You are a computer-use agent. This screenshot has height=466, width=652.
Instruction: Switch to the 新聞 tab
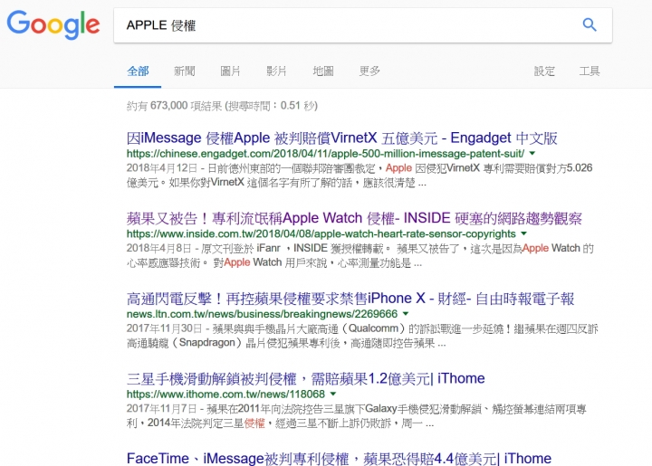click(184, 71)
